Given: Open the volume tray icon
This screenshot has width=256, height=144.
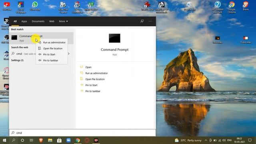Looking at the screenshot, I should pyautogui.click(x=224, y=140).
